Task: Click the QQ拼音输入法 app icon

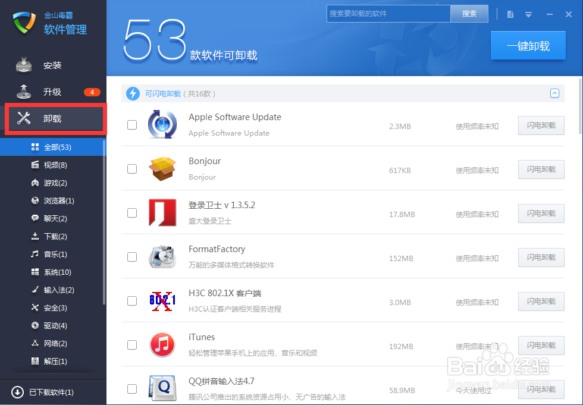Action: [162, 389]
